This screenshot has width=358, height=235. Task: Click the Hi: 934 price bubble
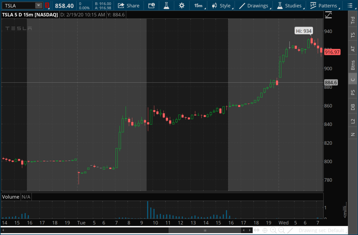tap(304, 31)
